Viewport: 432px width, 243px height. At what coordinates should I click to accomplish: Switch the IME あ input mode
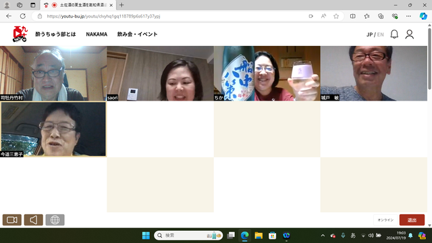click(353, 236)
